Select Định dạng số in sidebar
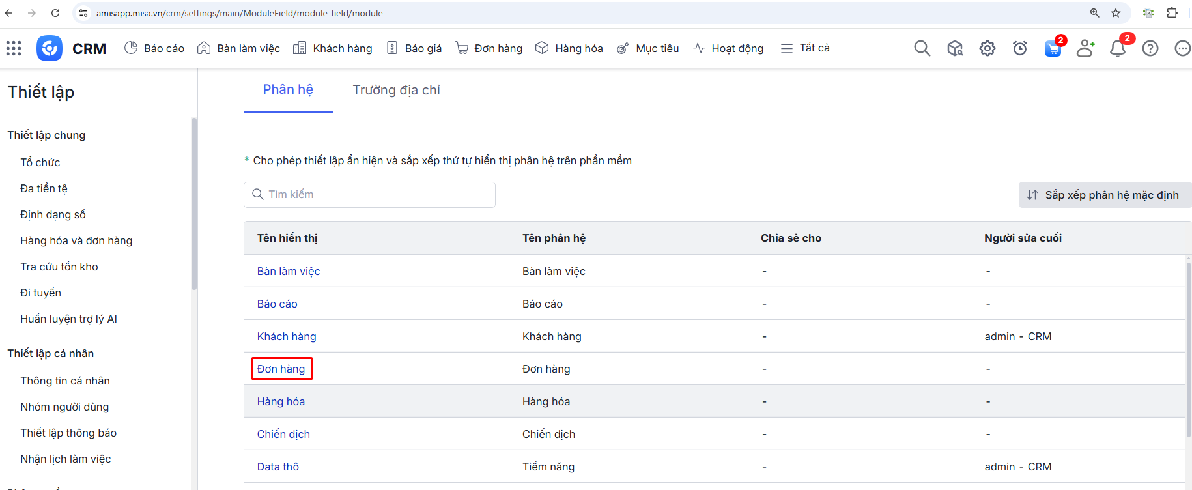Image resolution: width=1192 pixels, height=490 pixels. click(53, 214)
